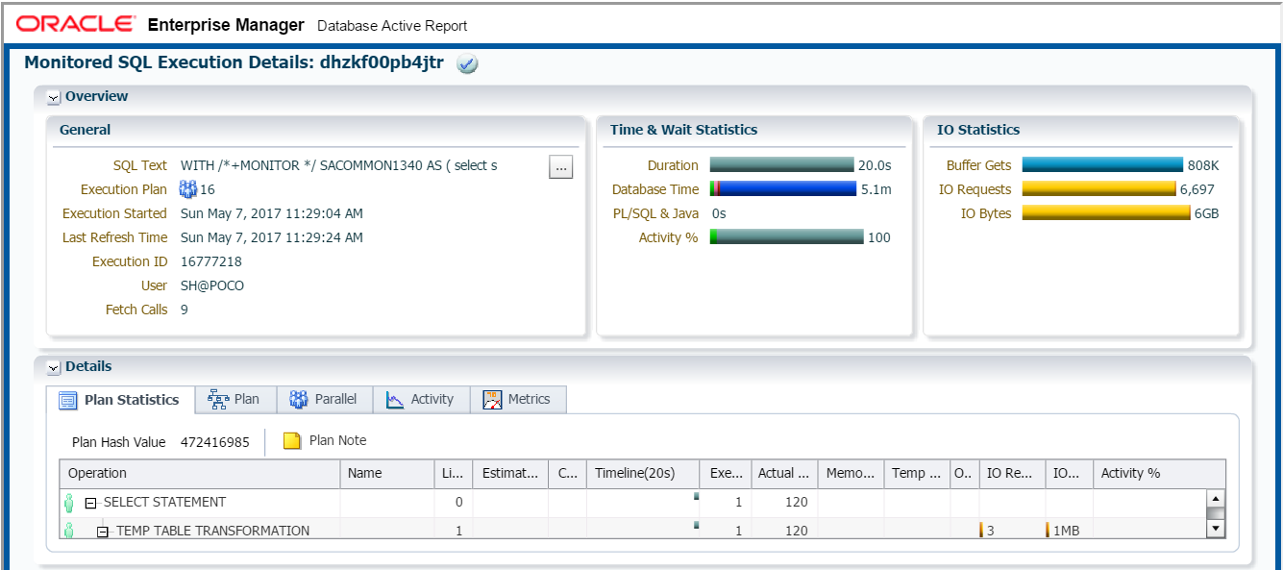This screenshot has height=570, width=1283.
Task: Click the user value SH@POCO
Action: [212, 285]
